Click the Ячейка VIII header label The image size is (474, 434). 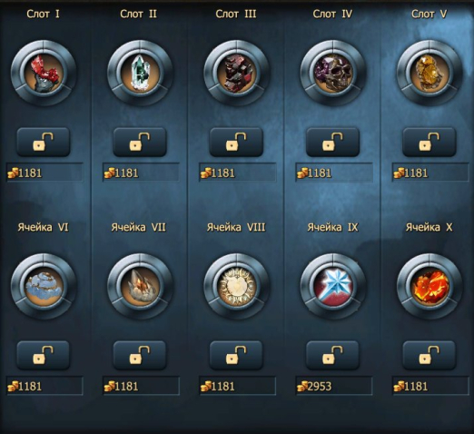(x=236, y=227)
